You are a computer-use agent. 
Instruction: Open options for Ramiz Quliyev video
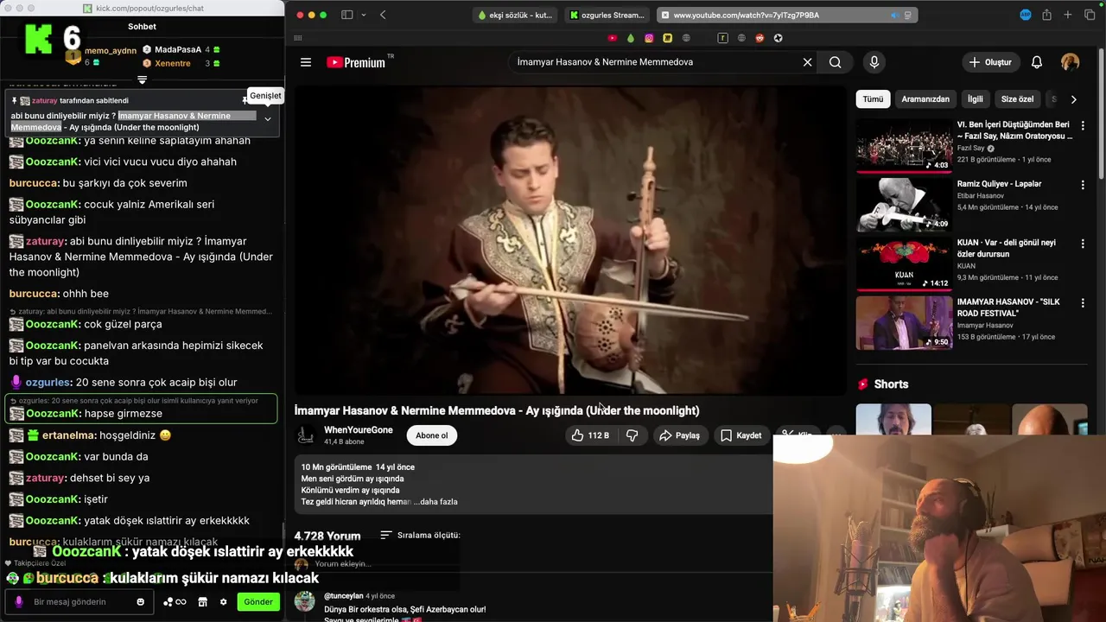pyautogui.click(x=1083, y=185)
